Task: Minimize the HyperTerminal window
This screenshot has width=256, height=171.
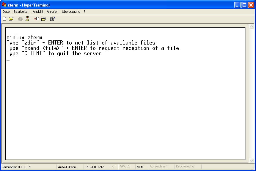Action: 237,5
